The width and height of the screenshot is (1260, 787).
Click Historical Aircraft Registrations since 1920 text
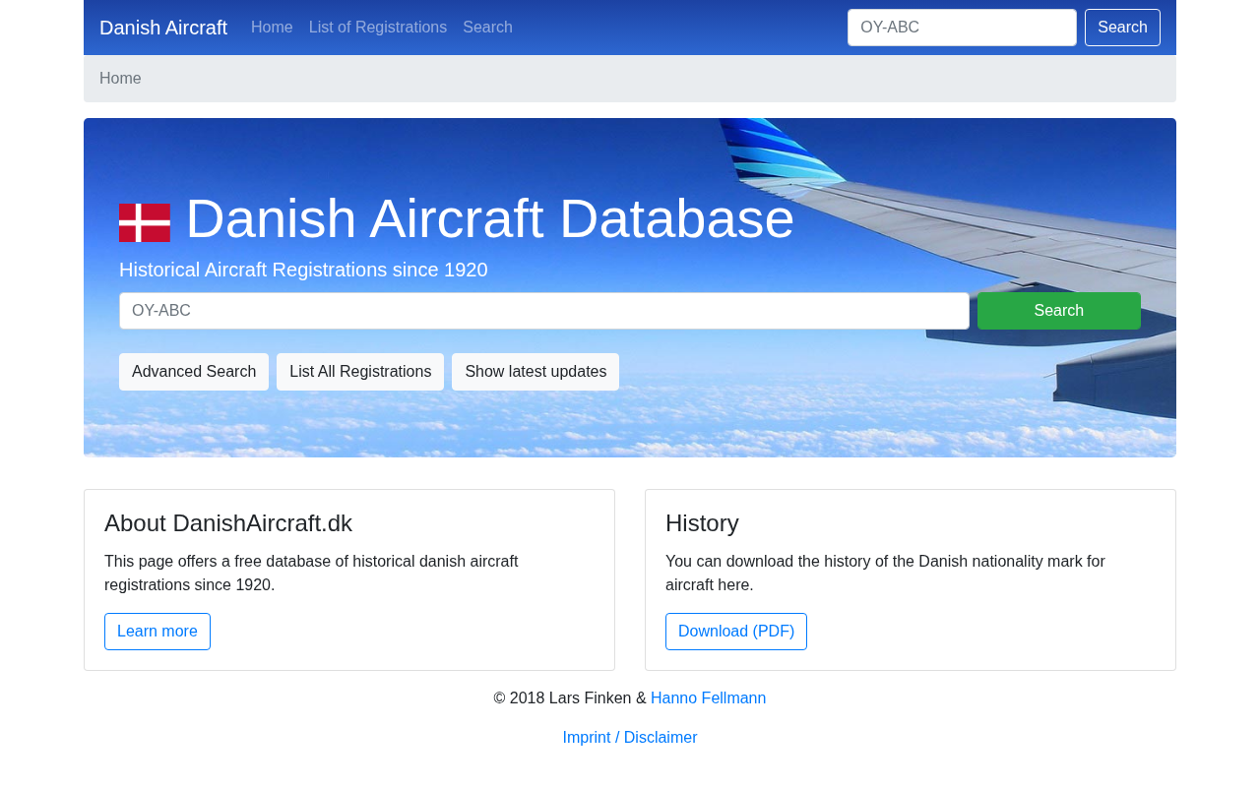click(303, 270)
